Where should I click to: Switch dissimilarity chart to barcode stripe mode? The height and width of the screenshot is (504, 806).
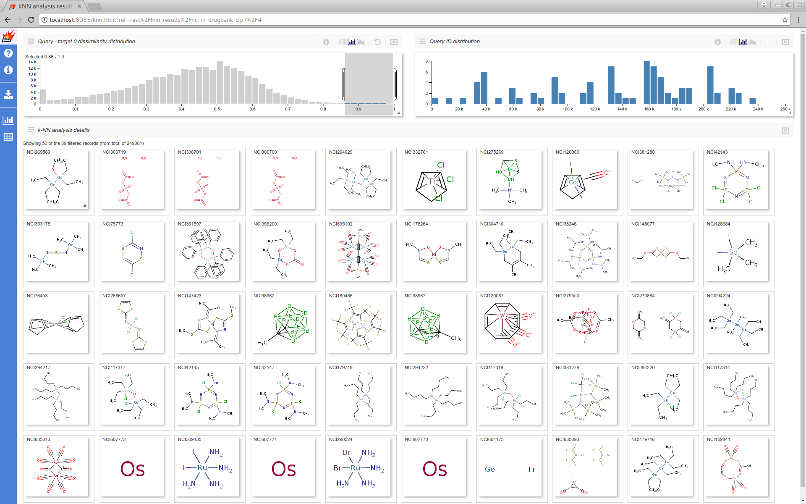coord(343,42)
